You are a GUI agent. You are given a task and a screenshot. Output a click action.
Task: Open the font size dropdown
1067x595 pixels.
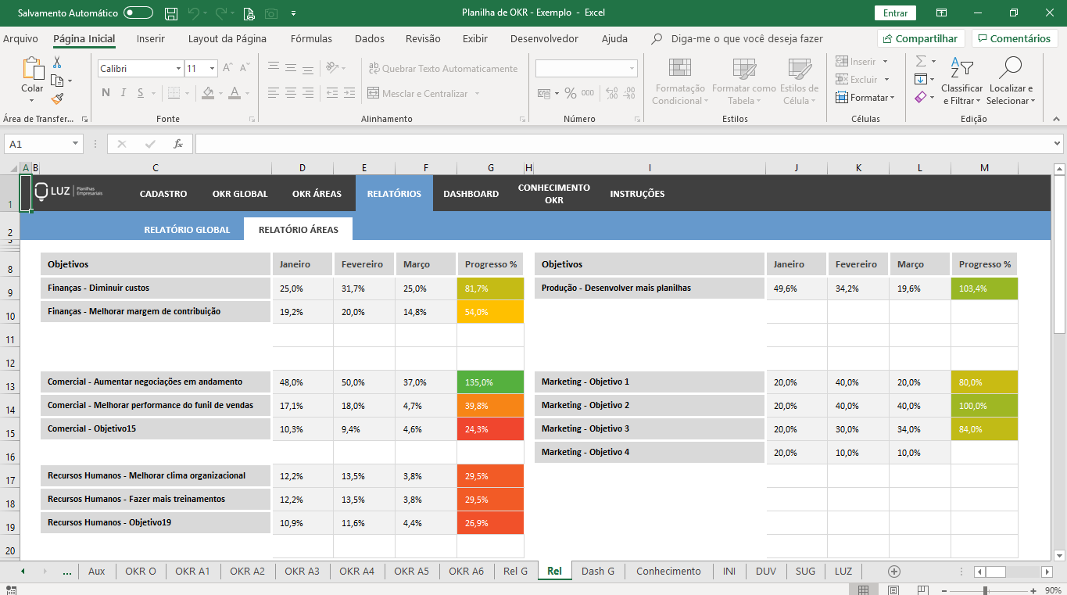coord(212,69)
